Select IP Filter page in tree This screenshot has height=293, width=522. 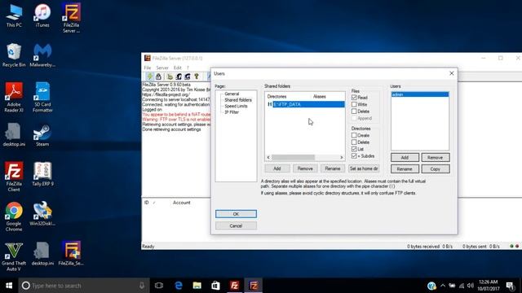coord(232,112)
